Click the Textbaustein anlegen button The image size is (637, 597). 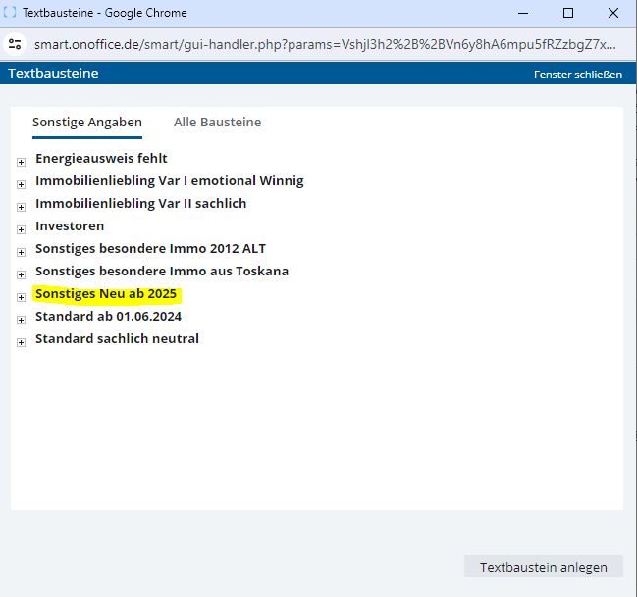tap(543, 567)
